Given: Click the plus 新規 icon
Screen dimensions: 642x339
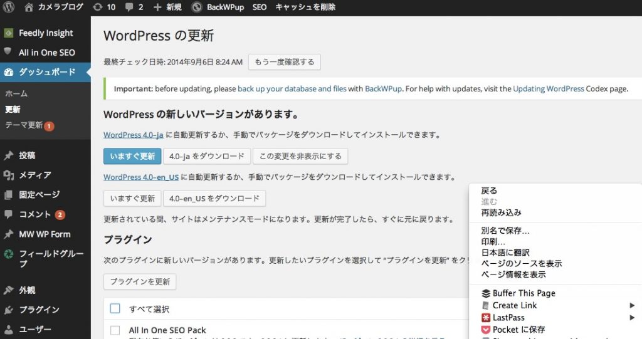Looking at the screenshot, I should point(157,7).
